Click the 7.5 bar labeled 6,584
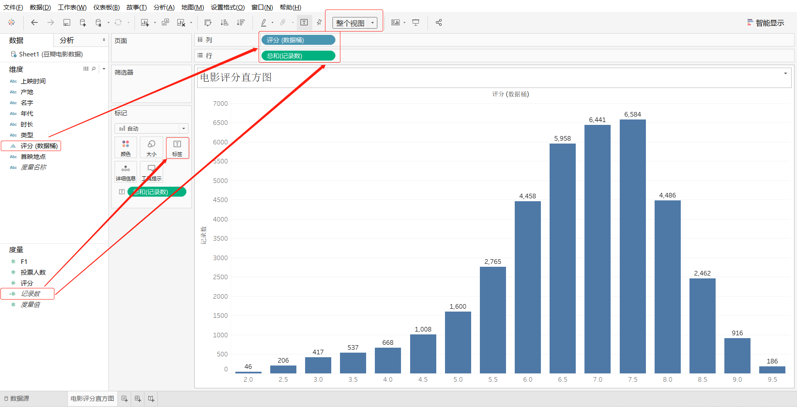 [x=633, y=246]
